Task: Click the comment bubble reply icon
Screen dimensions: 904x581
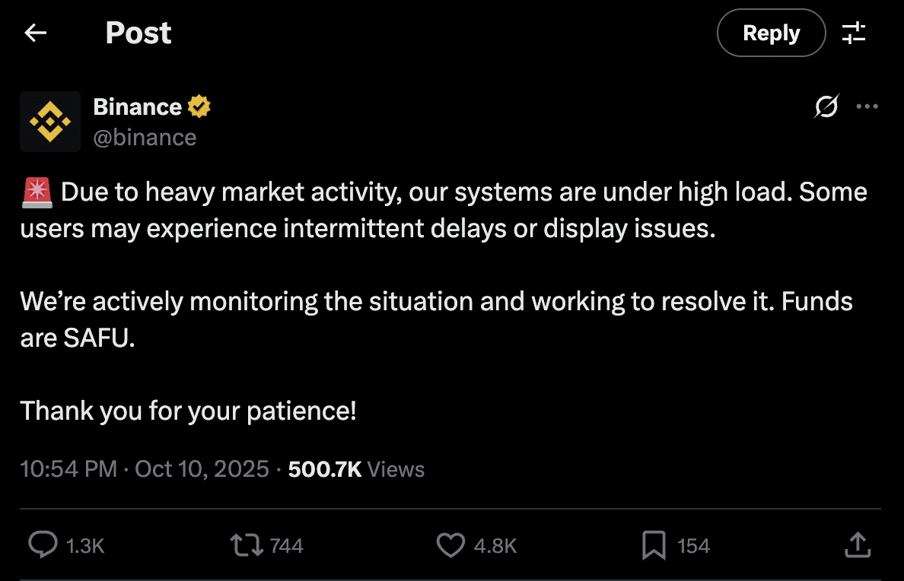Action: click(43, 544)
